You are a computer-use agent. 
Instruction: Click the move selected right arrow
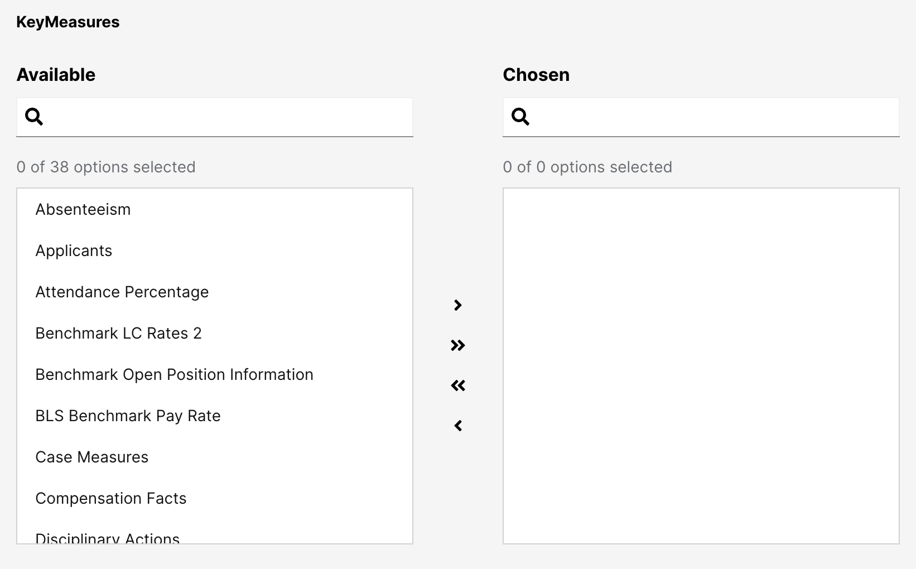458,305
